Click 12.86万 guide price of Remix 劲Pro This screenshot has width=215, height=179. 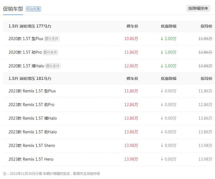pyautogui.click(x=205, y=105)
